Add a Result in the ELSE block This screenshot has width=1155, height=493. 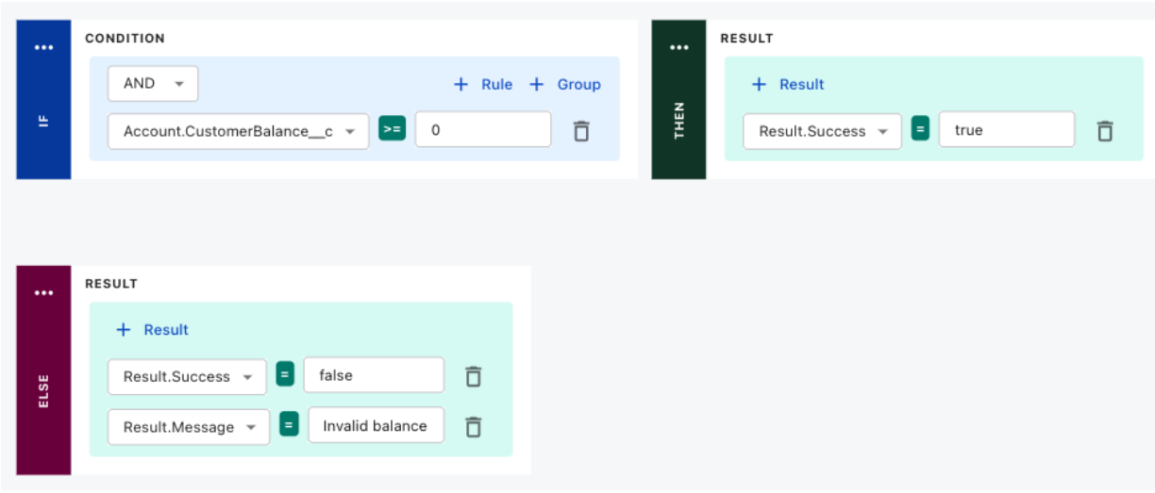tap(152, 330)
